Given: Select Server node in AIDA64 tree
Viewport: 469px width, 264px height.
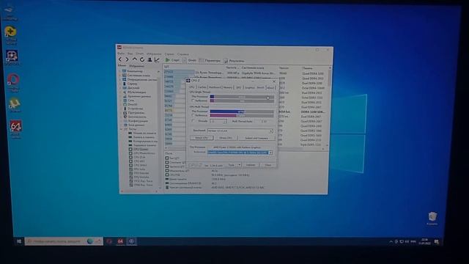Looking at the screenshot, I should (130, 84).
